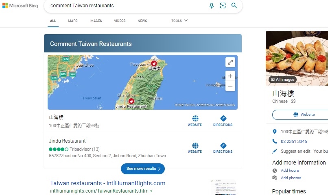This screenshot has width=328, height=195.
Task: Open All images on food photo
Action: (x=282, y=80)
